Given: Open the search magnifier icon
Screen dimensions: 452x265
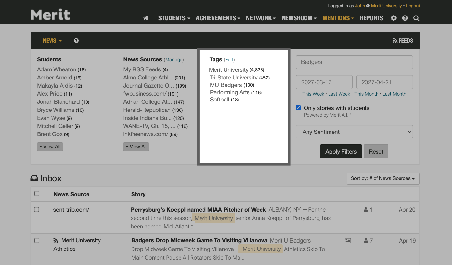Looking at the screenshot, I should point(416,18).
